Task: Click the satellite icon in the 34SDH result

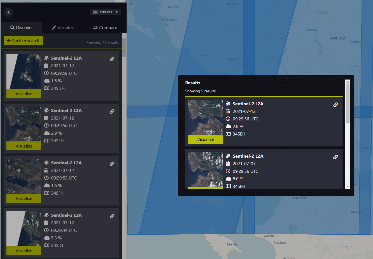Action: click(47, 58)
